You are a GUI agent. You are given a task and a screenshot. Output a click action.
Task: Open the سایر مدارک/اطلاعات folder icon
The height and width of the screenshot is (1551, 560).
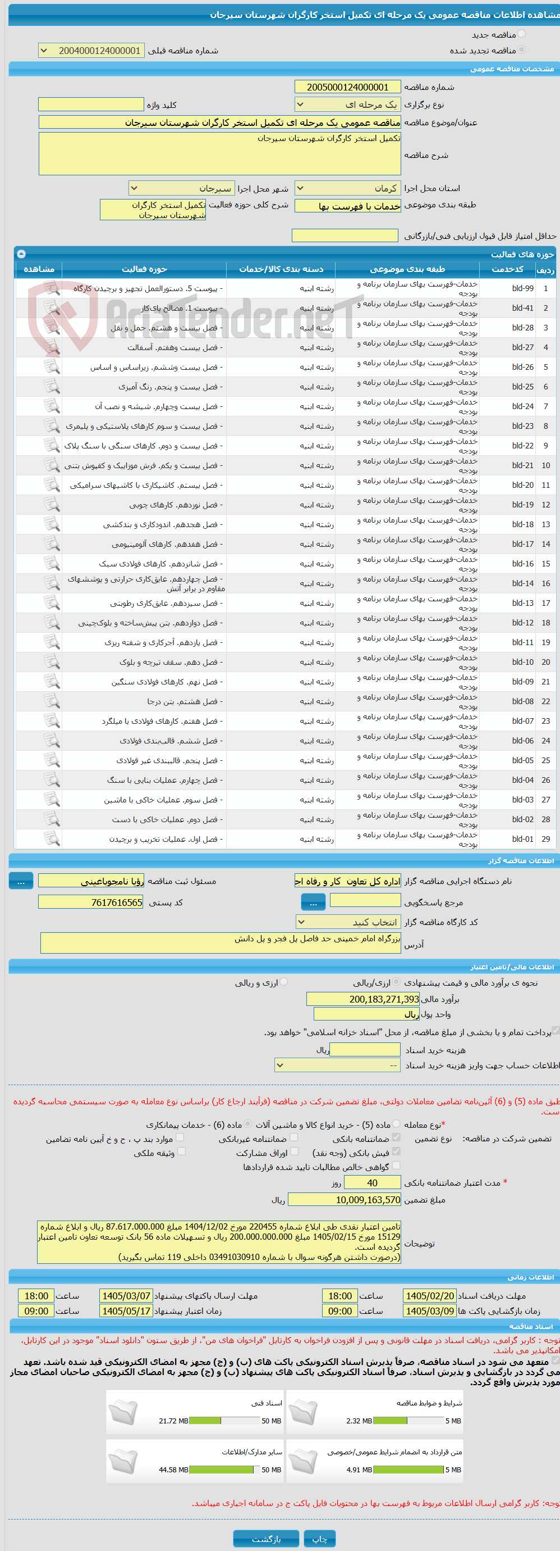(x=123, y=1461)
